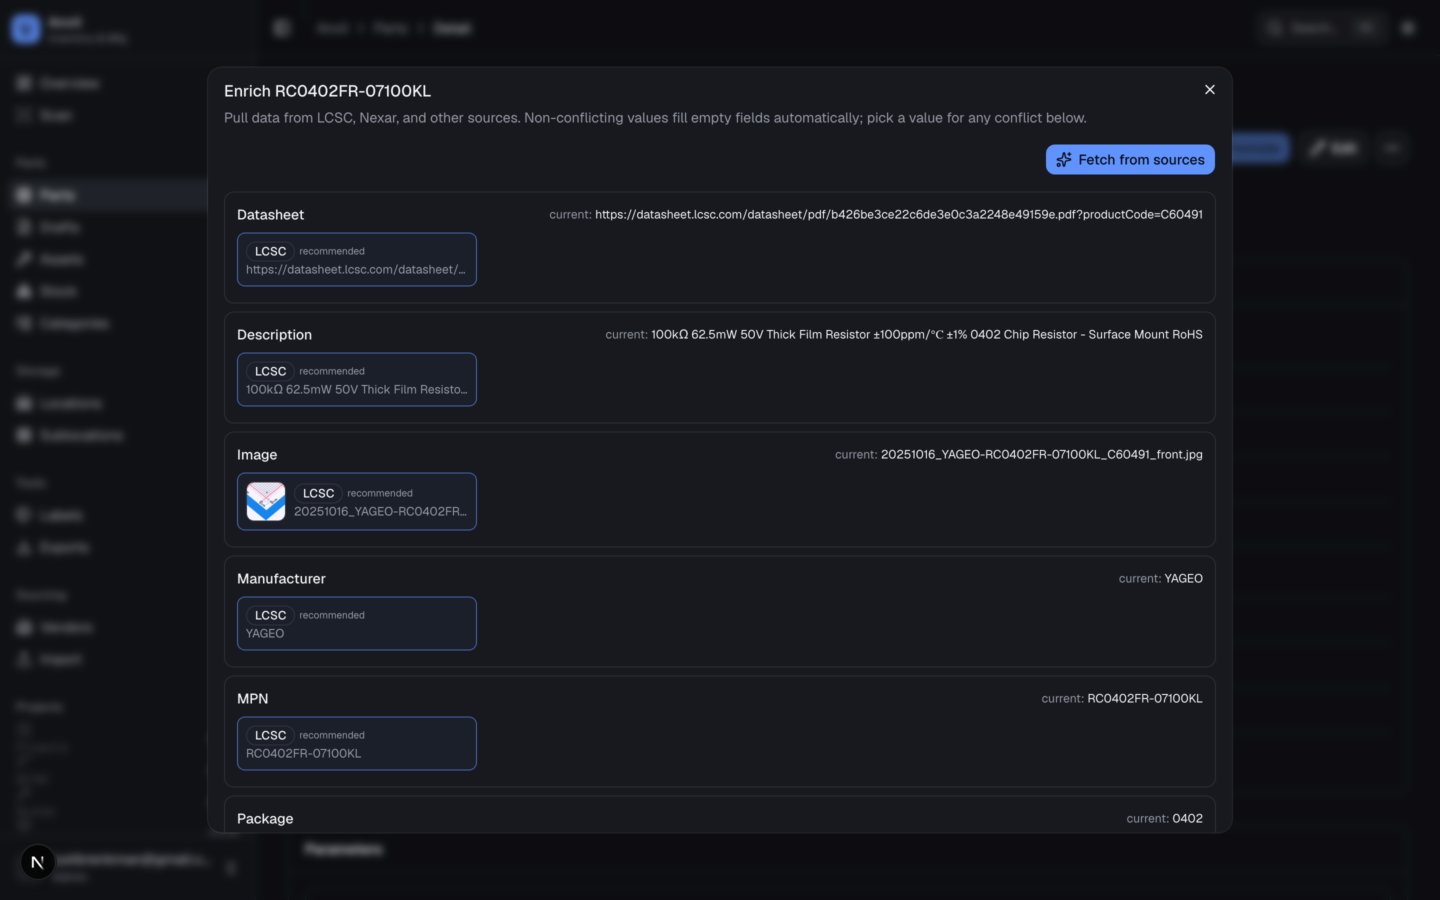Click the current datasheet URL text
The height and width of the screenshot is (900, 1440).
(898, 214)
